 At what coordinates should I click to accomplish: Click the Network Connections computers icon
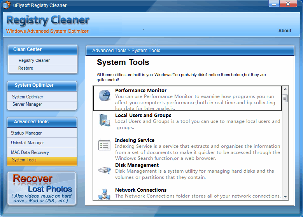coord(104,194)
